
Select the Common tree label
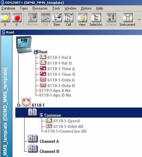pos(53,115)
